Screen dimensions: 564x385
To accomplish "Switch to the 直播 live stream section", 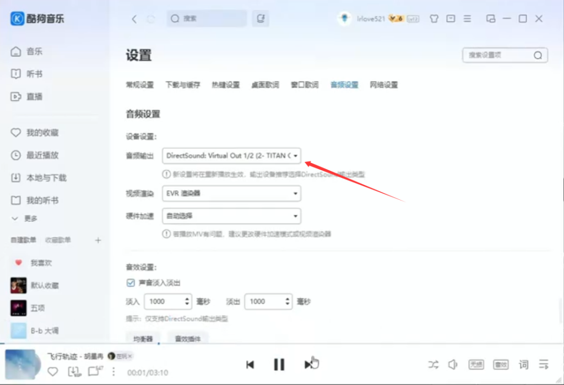I will tap(33, 96).
